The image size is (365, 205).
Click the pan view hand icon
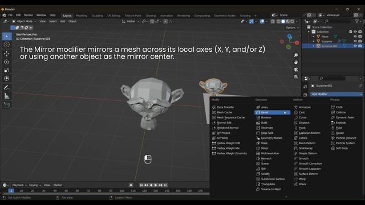pos(295,63)
